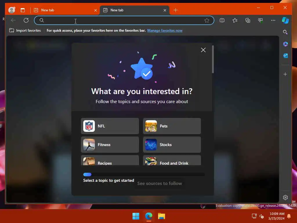Click the topic progress bar
This screenshot has height=223, width=297.
[x=144, y=175]
